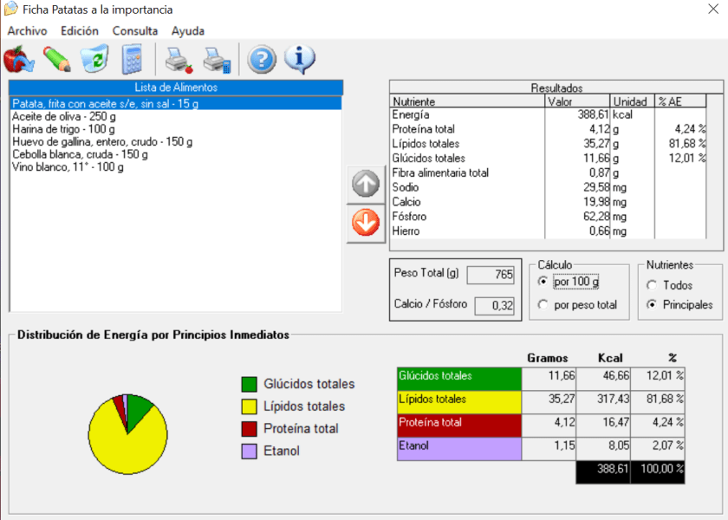
Task: Open the calculator toolbar icon
Action: coord(131,60)
